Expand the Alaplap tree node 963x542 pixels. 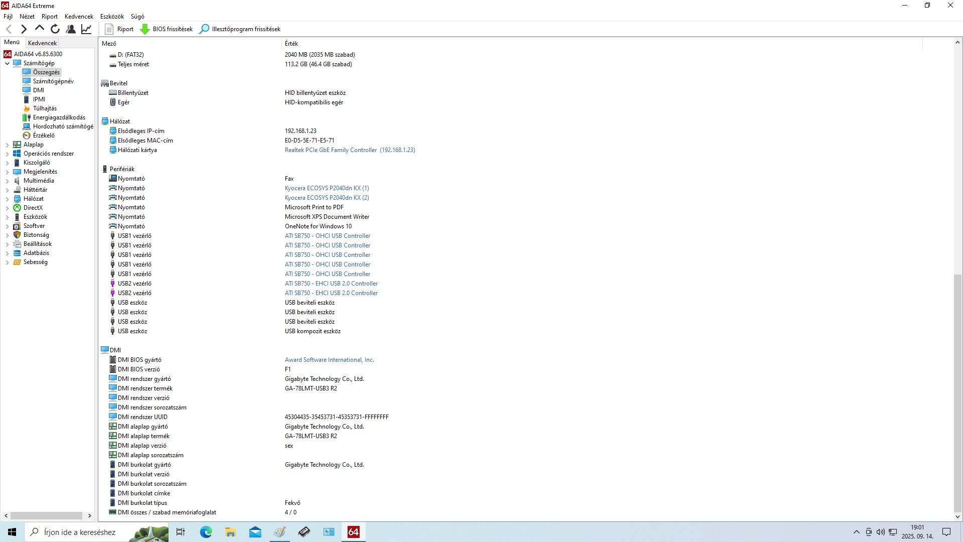pos(7,145)
